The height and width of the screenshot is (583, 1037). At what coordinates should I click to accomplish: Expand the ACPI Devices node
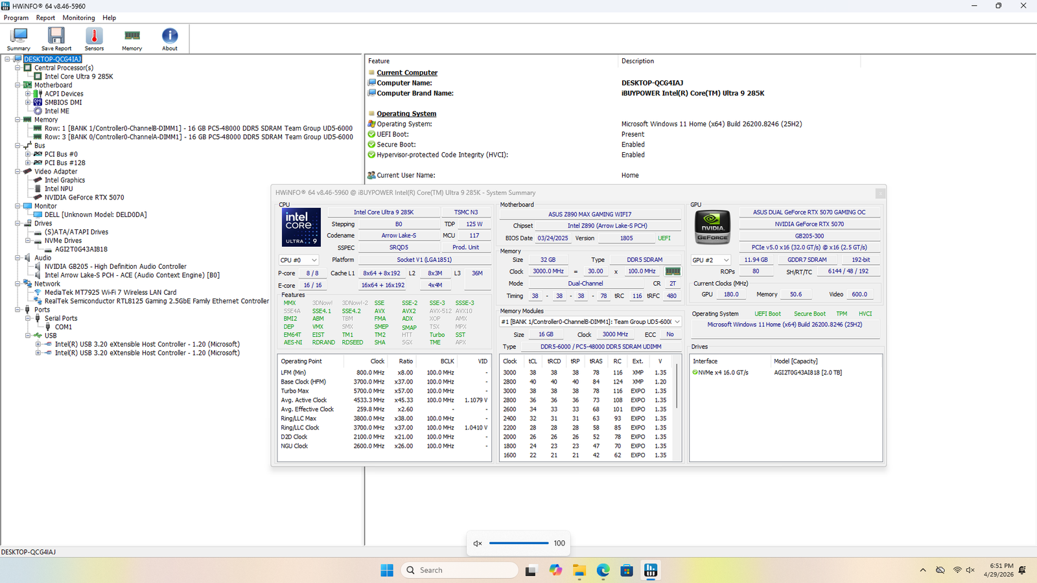pos(28,93)
